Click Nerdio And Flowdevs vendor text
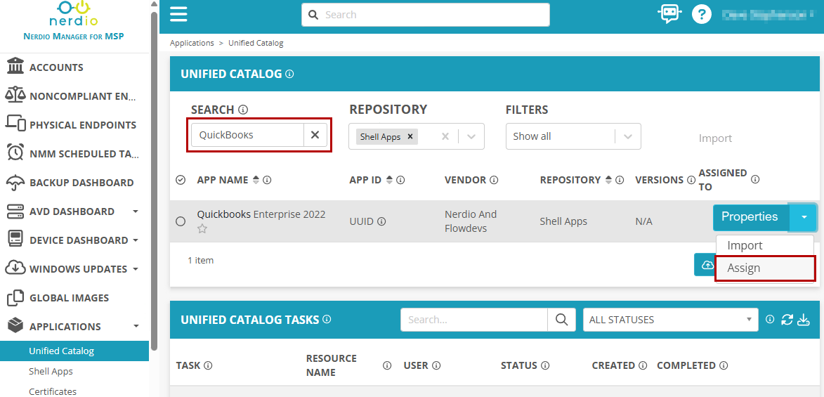The width and height of the screenshot is (824, 397). point(471,221)
